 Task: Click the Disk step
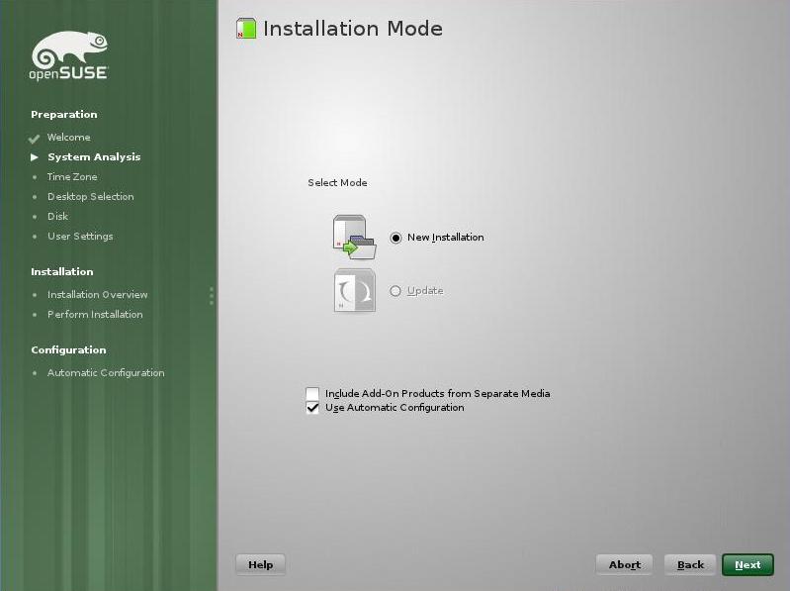(x=58, y=217)
